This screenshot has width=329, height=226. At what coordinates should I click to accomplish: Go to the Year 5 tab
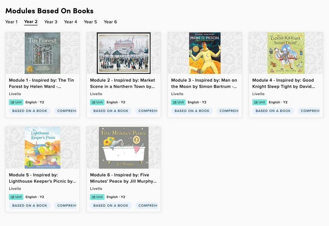click(90, 22)
